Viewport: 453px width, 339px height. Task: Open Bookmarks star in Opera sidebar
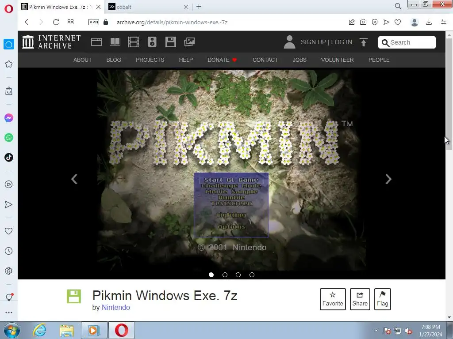(x=9, y=64)
